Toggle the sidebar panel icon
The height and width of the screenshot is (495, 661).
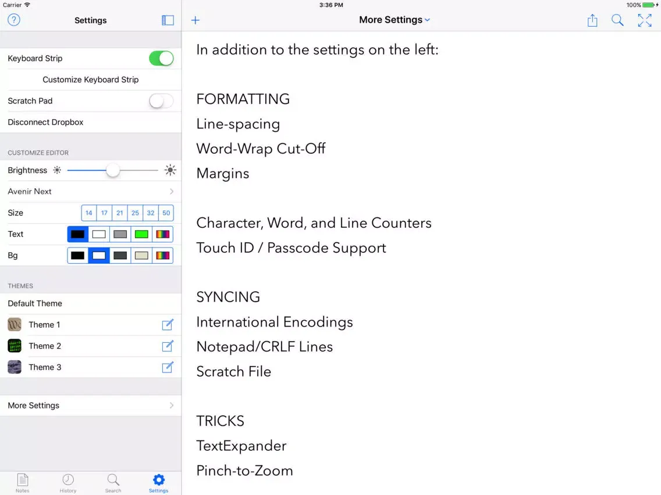pyautogui.click(x=168, y=20)
